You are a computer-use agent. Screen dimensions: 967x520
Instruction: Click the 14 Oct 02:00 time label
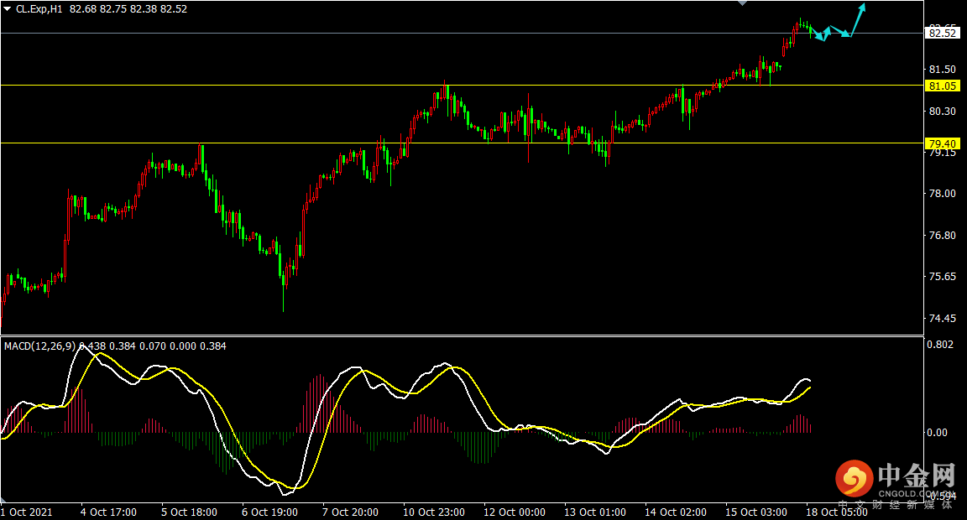click(675, 512)
